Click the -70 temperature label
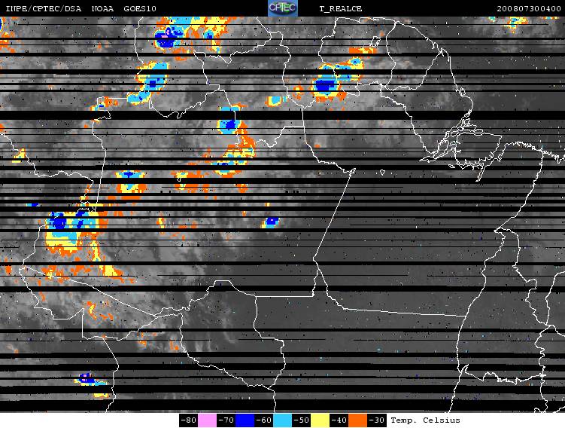 click(226, 420)
